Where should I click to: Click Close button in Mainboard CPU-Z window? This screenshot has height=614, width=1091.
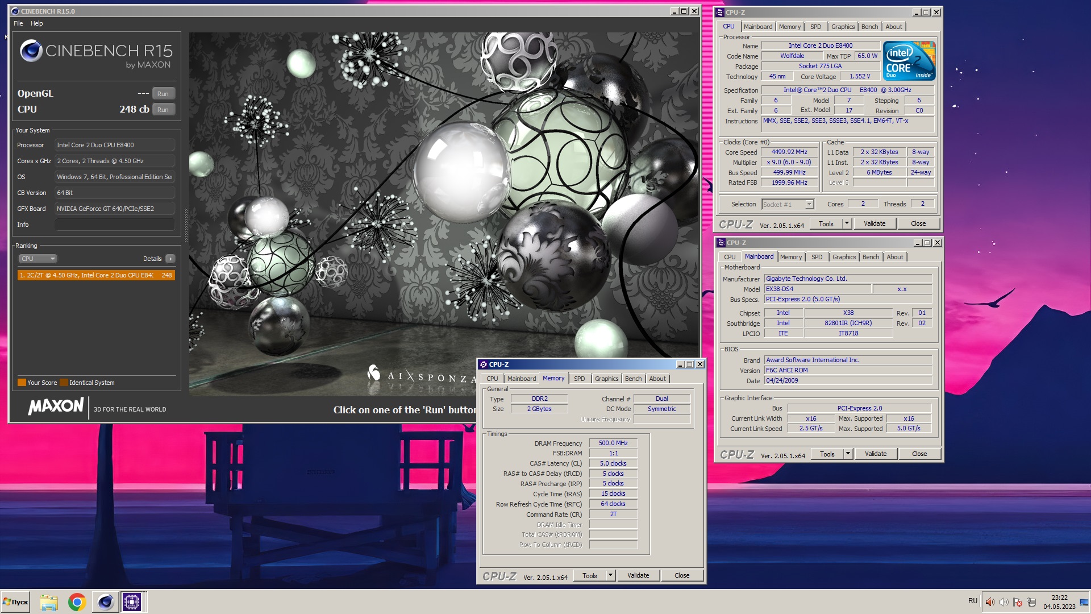click(919, 454)
